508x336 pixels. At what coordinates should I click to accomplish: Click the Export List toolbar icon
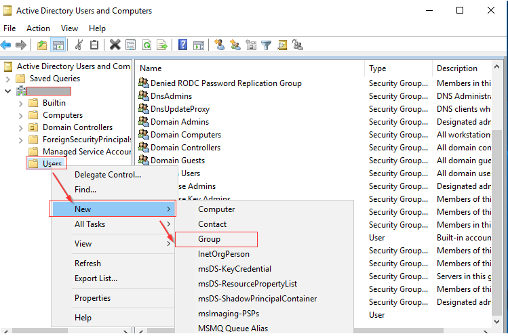[x=161, y=45]
